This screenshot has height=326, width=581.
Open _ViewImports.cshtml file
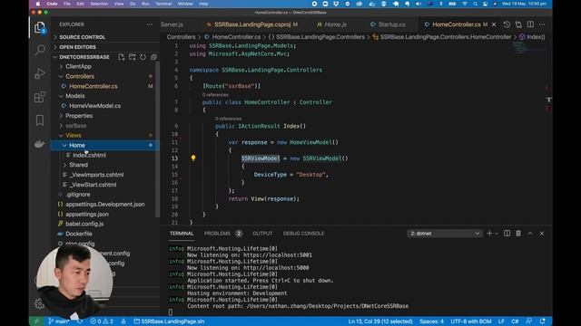pos(96,175)
